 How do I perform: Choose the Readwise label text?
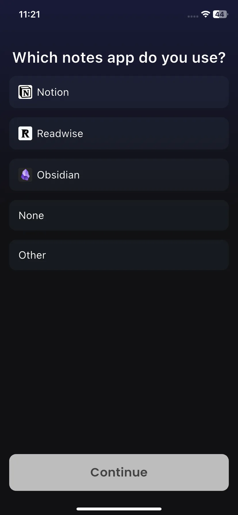[60, 134]
